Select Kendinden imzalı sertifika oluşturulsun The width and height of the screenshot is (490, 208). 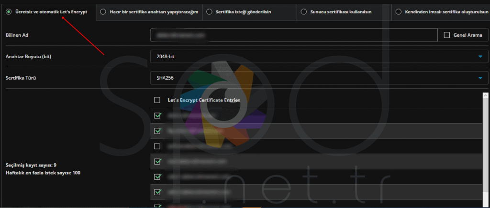tap(399, 12)
